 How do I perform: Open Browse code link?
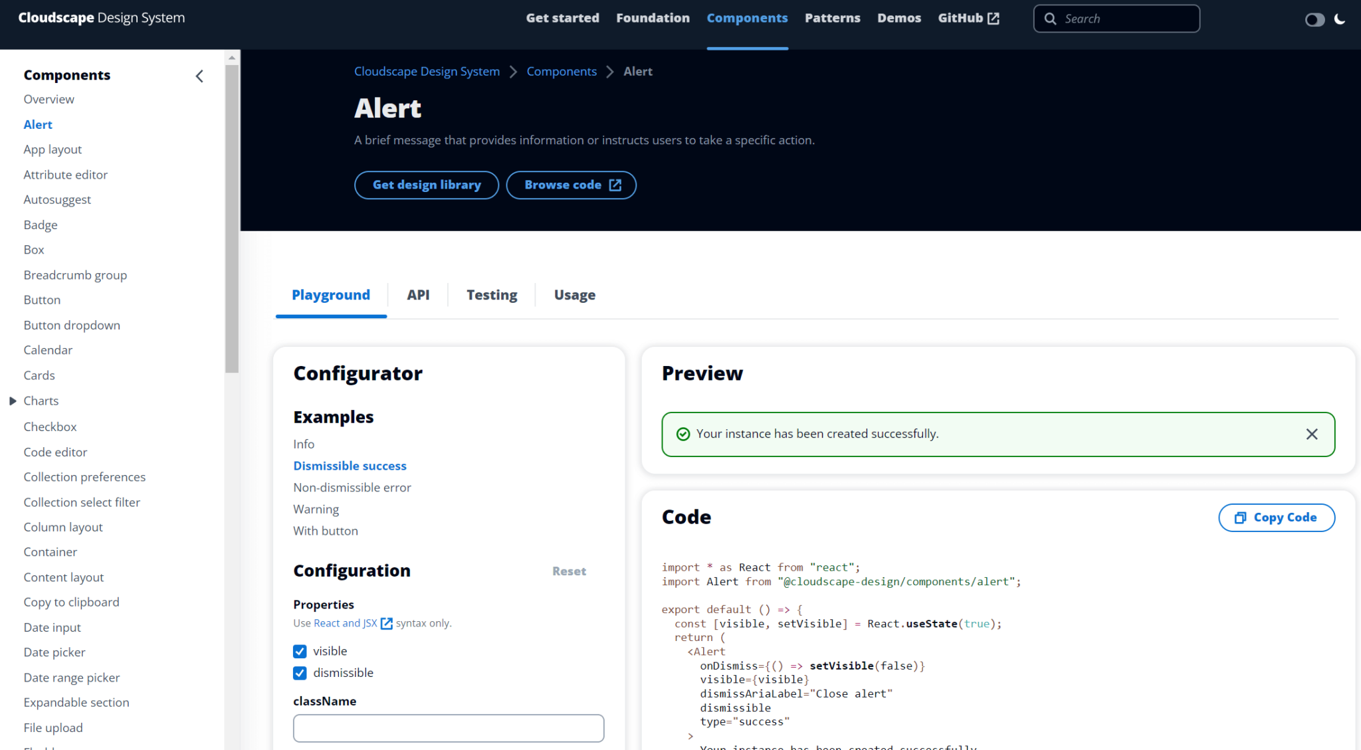[571, 185]
